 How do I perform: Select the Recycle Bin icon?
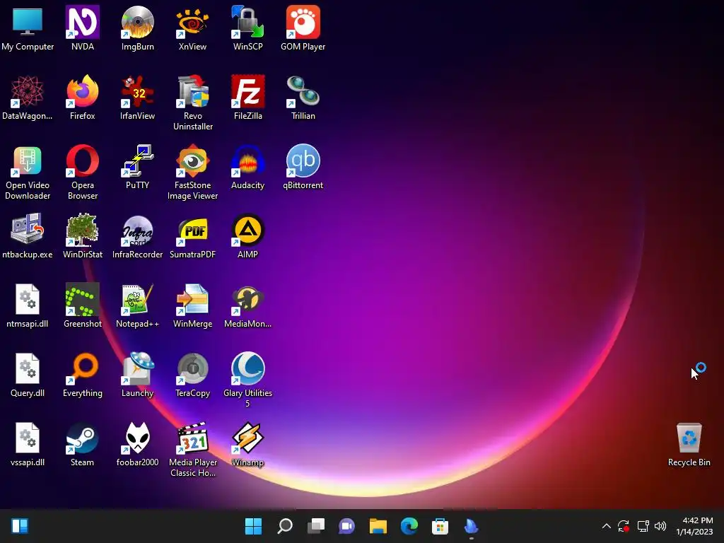point(689,438)
